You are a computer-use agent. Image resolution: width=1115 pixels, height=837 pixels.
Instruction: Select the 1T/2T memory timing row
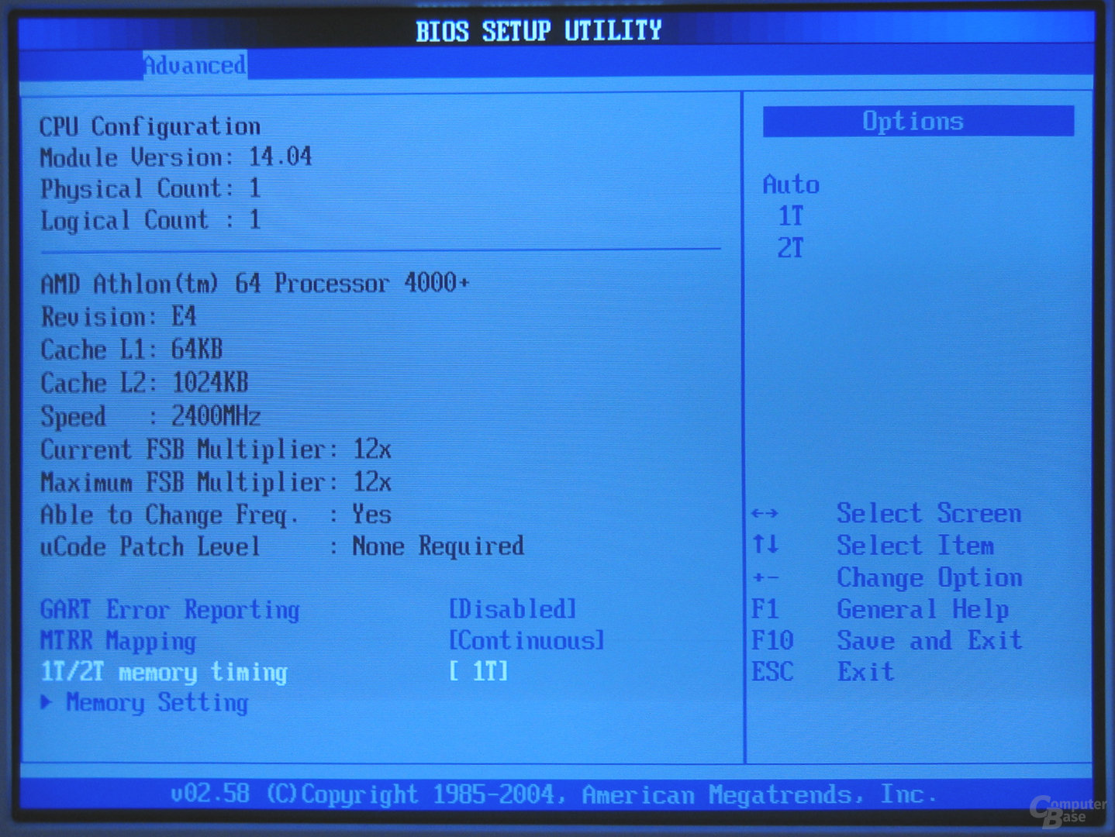pos(274,672)
